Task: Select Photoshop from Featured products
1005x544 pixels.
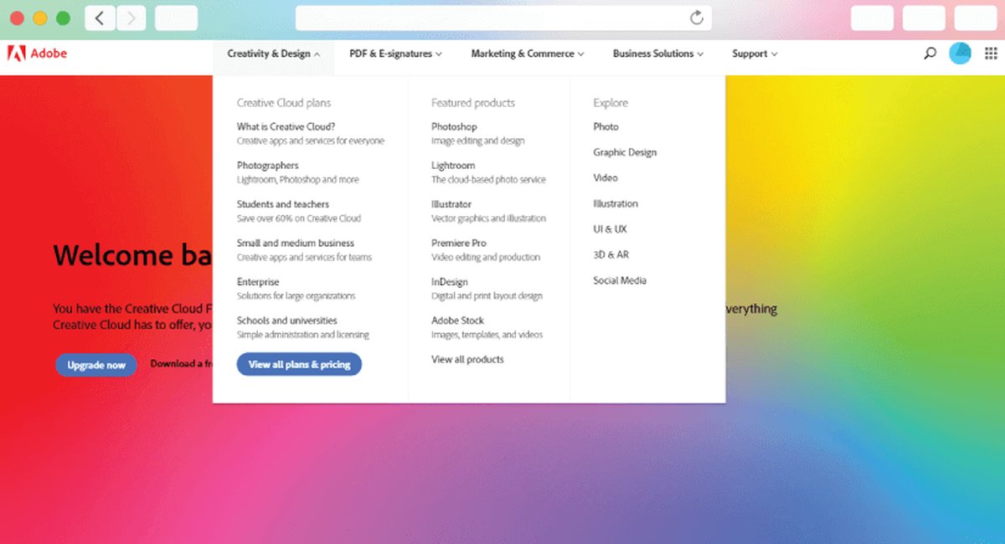Action: pyautogui.click(x=454, y=127)
